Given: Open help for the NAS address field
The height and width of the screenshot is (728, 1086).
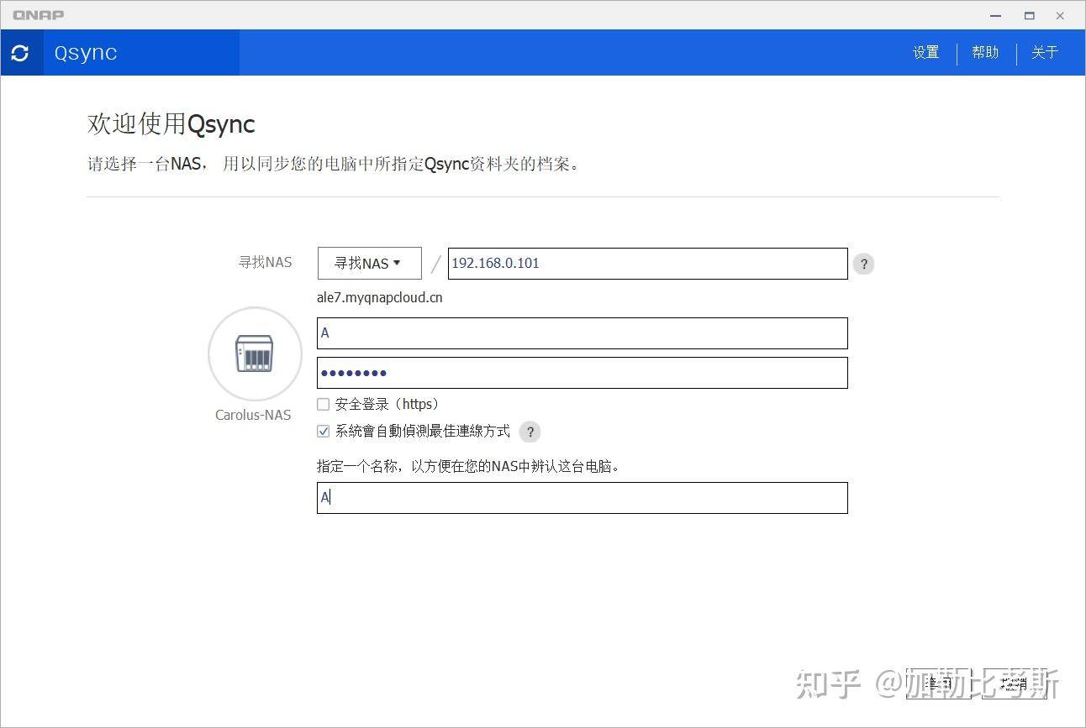Looking at the screenshot, I should (x=863, y=264).
